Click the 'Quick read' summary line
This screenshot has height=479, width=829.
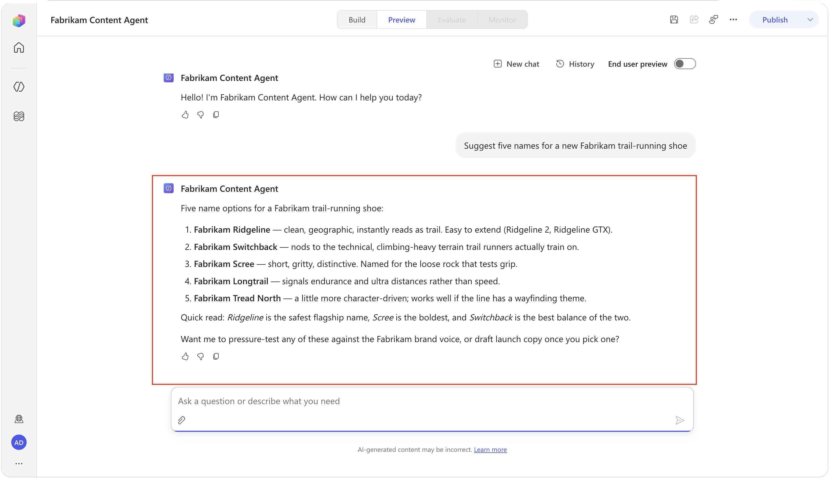click(x=406, y=318)
